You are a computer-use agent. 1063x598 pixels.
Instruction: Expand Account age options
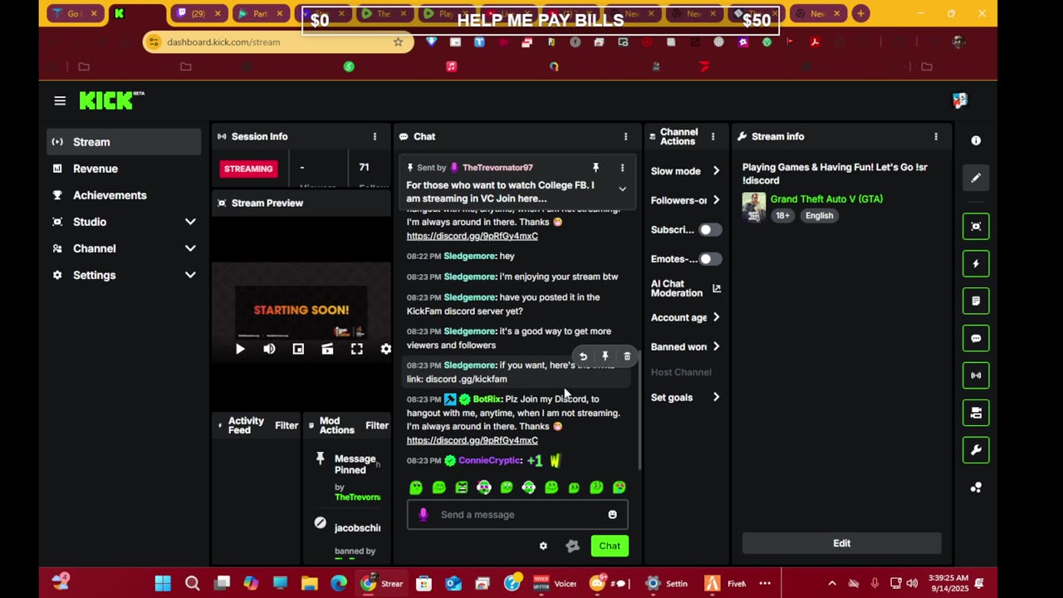(x=716, y=317)
